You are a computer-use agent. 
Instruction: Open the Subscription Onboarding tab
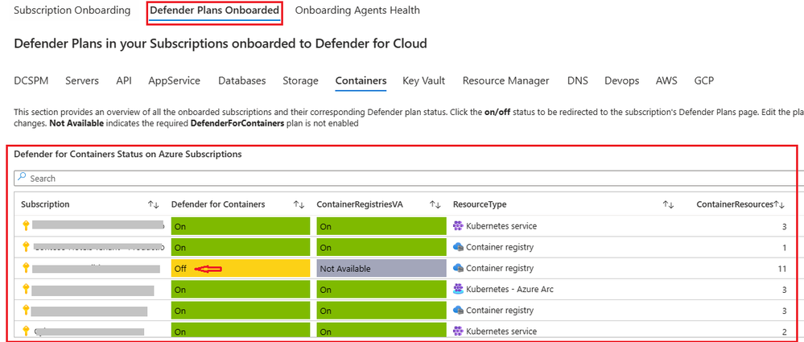[x=72, y=10]
